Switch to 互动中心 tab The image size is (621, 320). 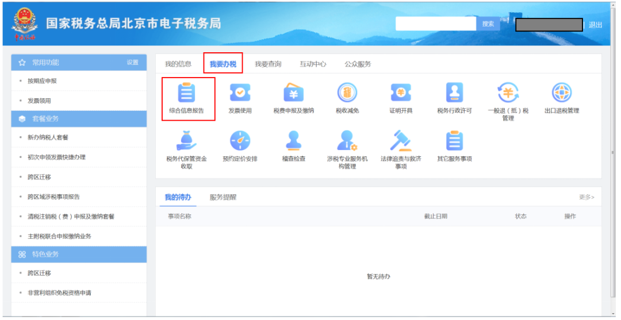[x=313, y=64]
